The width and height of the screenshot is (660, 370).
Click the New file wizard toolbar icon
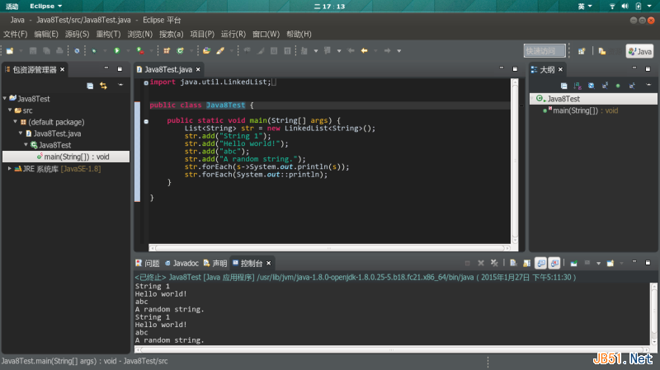8,51
